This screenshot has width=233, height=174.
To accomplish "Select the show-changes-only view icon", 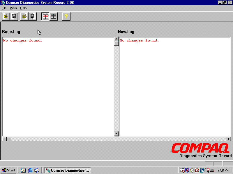I will coord(45,16).
